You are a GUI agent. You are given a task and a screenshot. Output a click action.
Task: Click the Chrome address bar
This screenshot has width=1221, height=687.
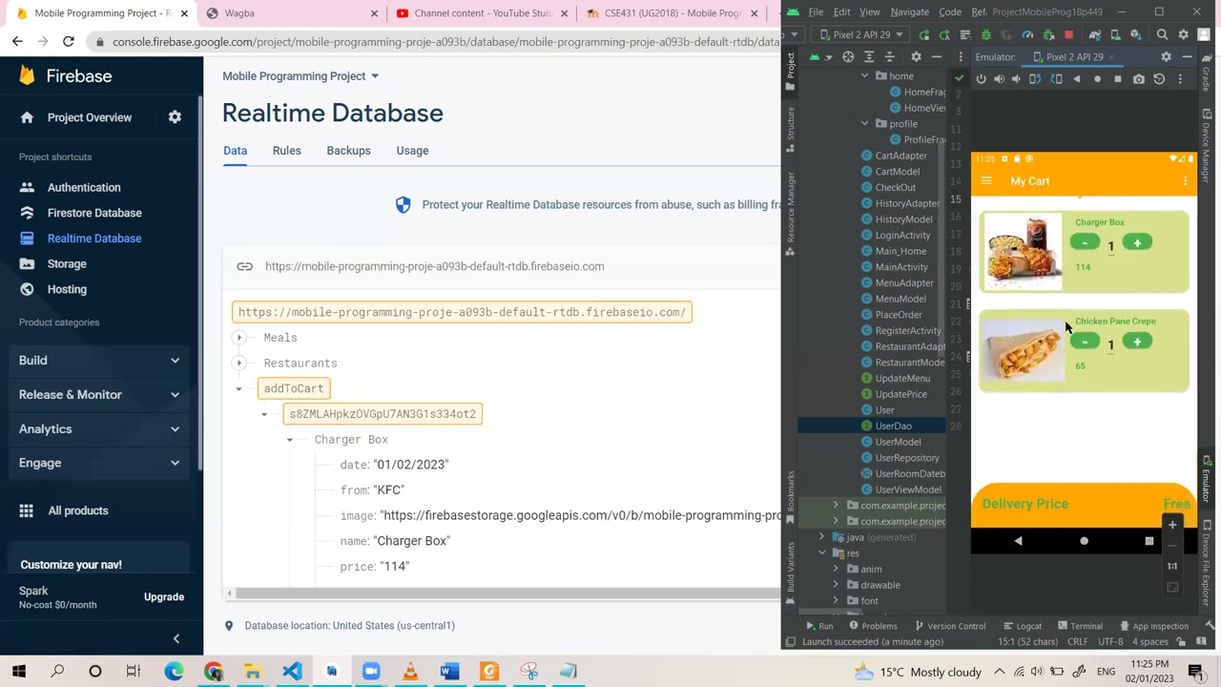(434, 42)
